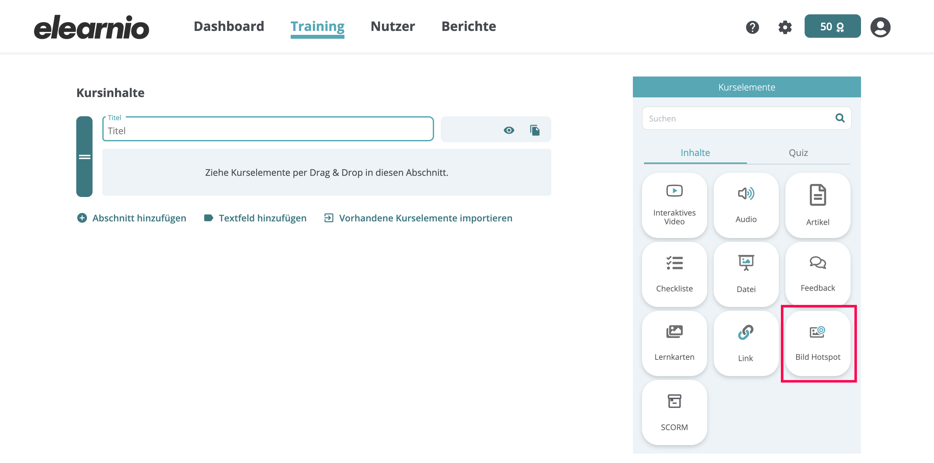
Task: Click the 50 licenses badge button
Action: click(832, 26)
